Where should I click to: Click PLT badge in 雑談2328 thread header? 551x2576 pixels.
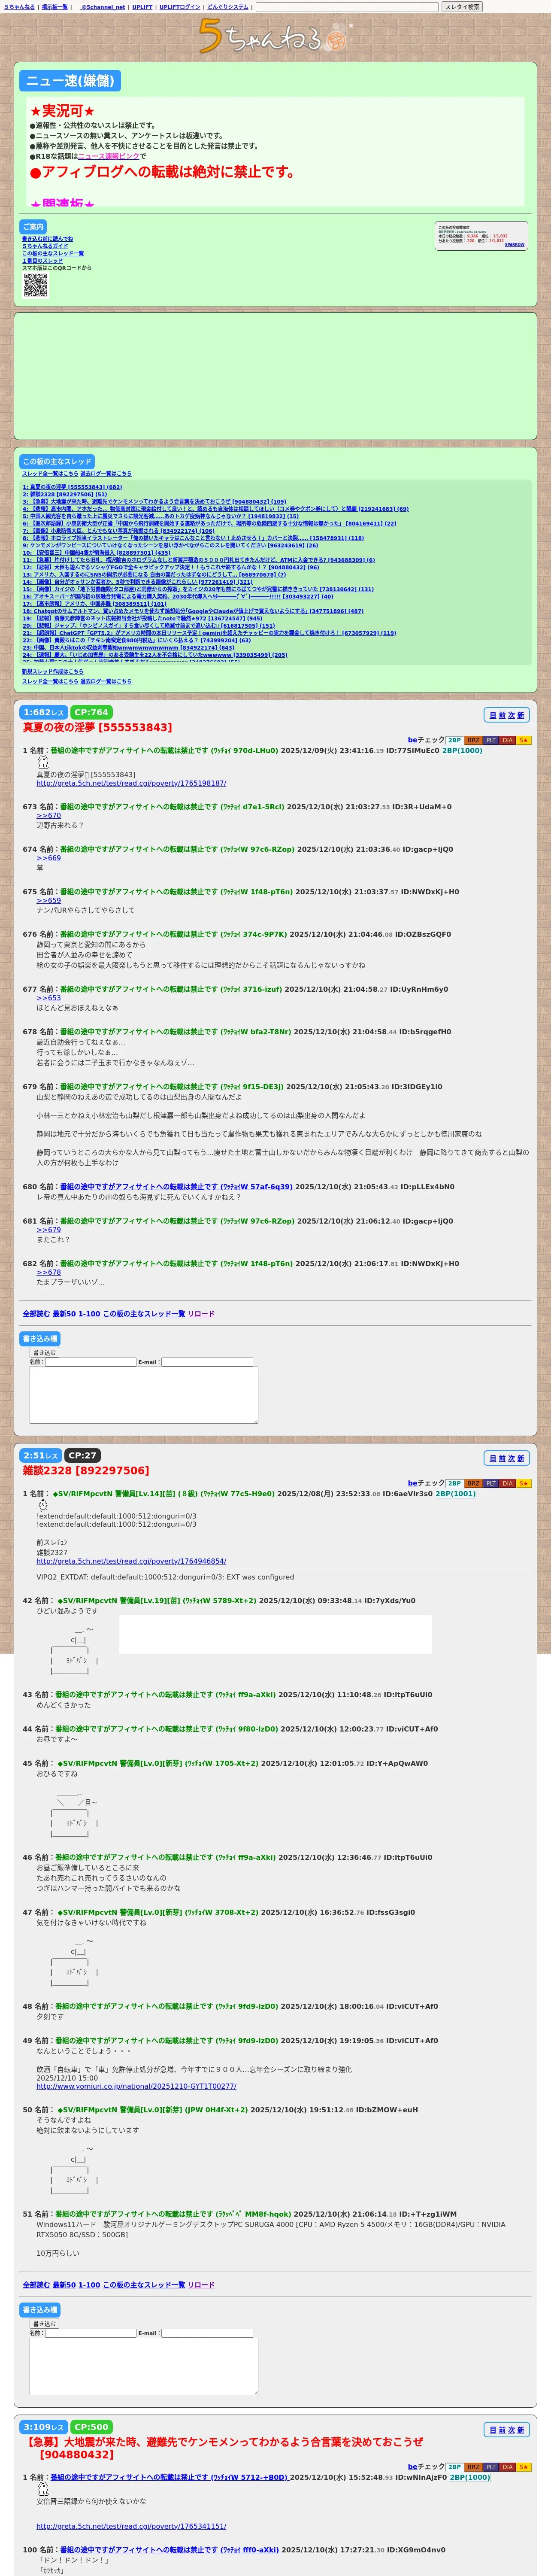[491, 1483]
